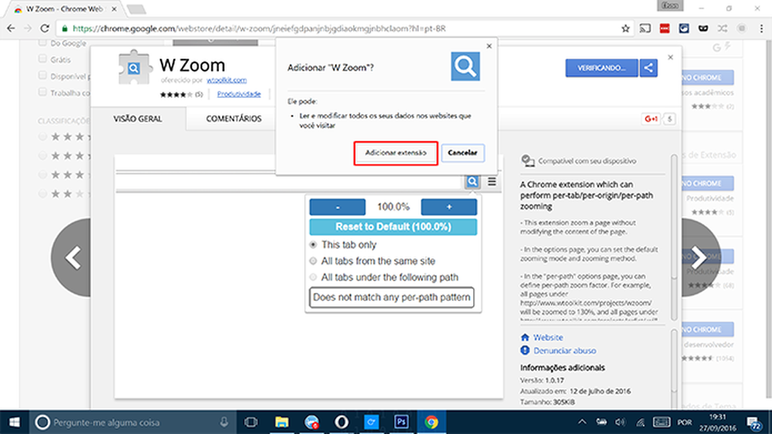This screenshot has width=772, height=434.
Task: Click the magnifier icon in the dialog
Action: click(465, 67)
